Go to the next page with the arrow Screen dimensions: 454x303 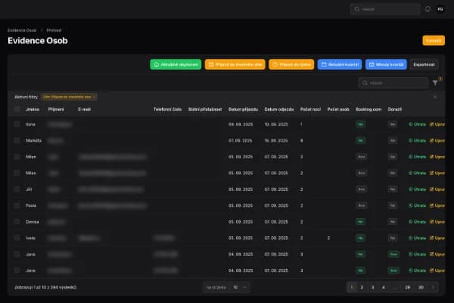(433, 287)
